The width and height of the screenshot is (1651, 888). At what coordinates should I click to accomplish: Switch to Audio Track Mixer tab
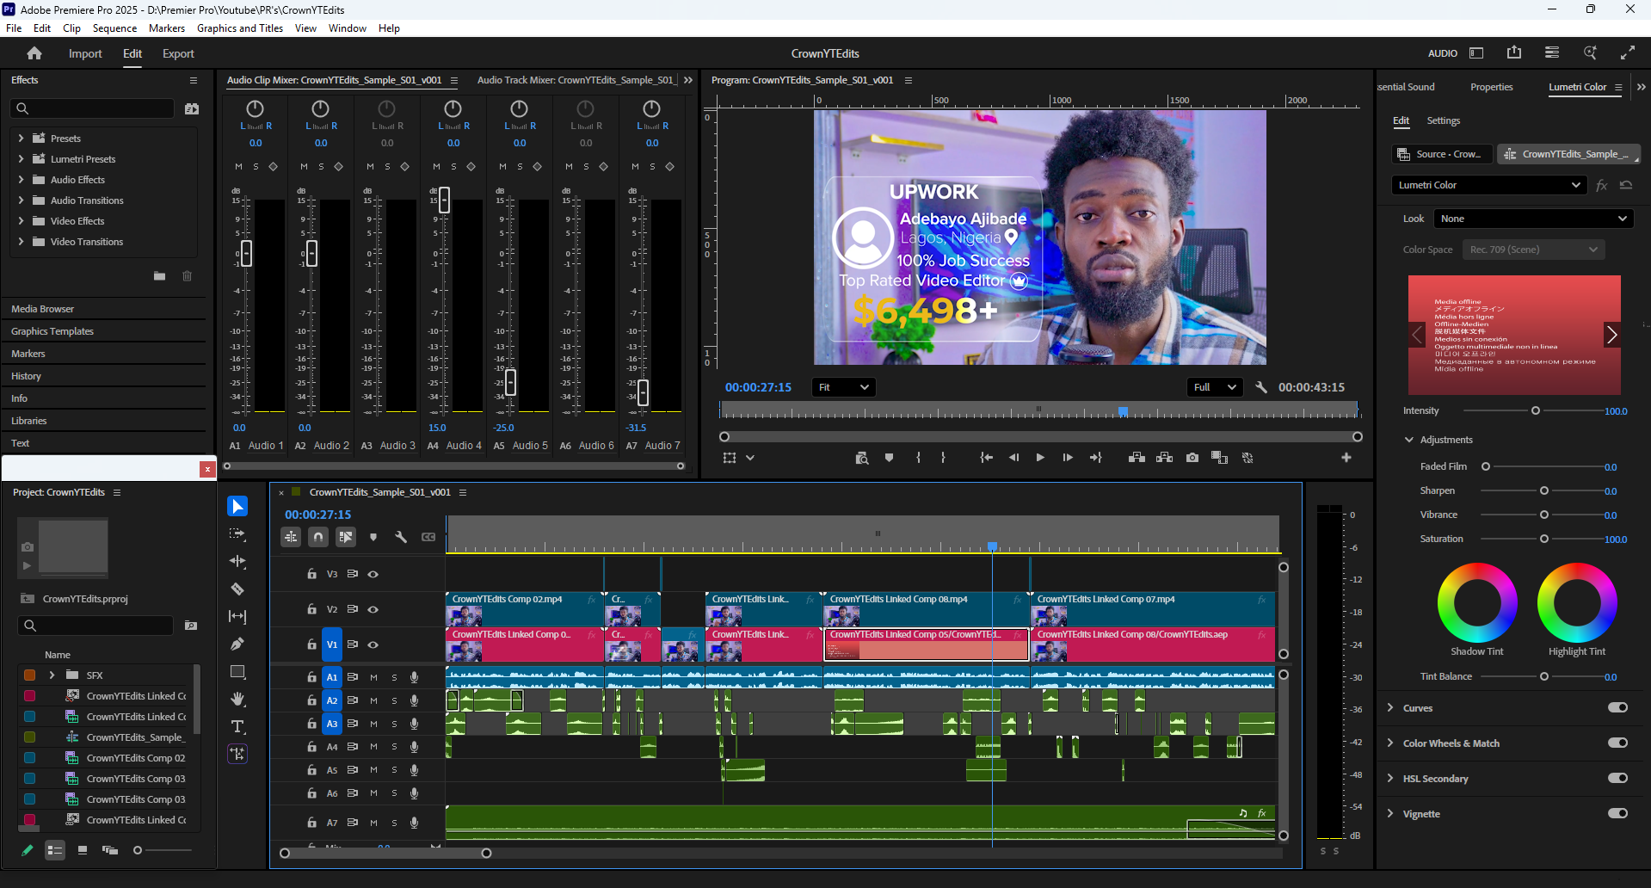pyautogui.click(x=576, y=80)
